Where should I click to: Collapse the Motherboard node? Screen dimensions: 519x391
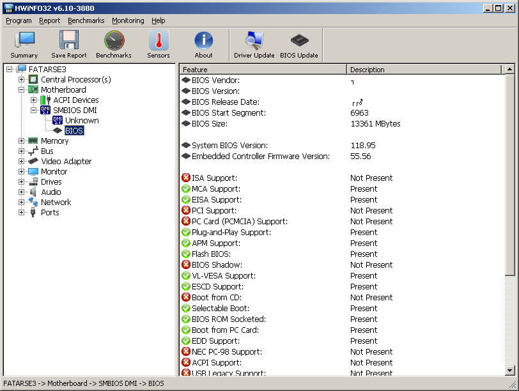click(22, 89)
